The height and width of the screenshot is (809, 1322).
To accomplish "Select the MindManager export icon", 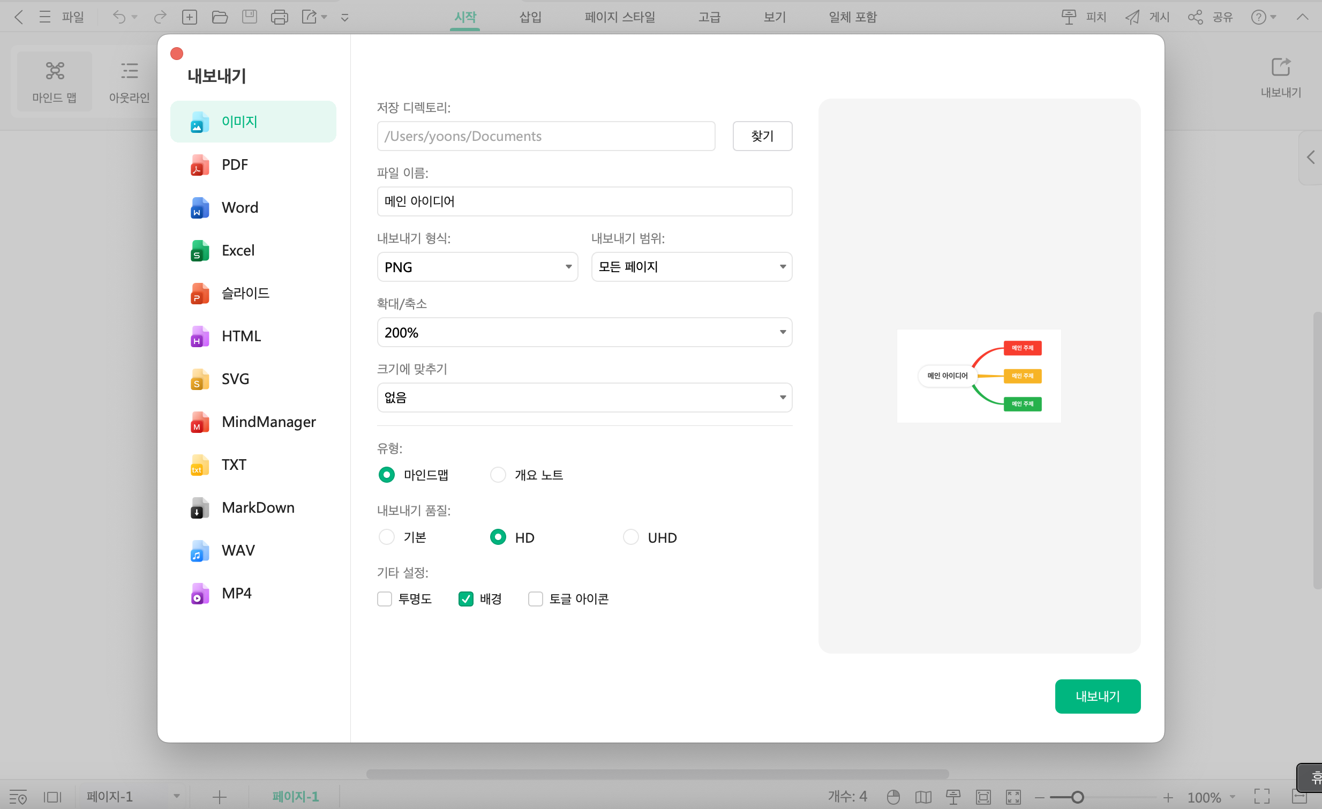I will (x=198, y=421).
